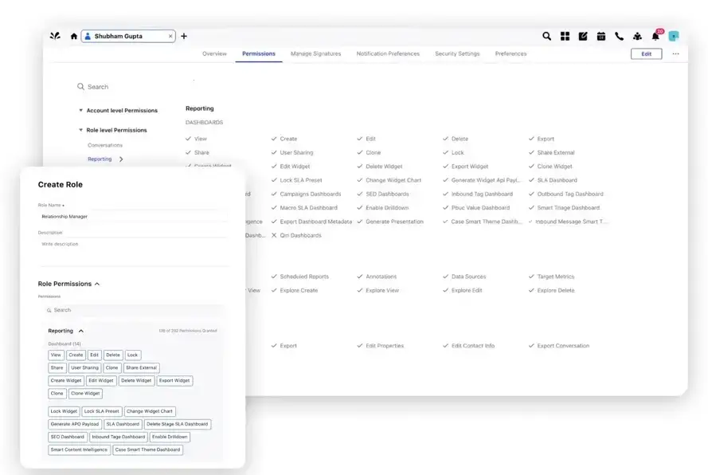Open the Preferences tab
The image size is (708, 475).
(510, 53)
